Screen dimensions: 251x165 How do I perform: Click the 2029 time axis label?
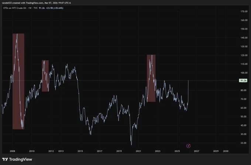[x=216, y=151]
